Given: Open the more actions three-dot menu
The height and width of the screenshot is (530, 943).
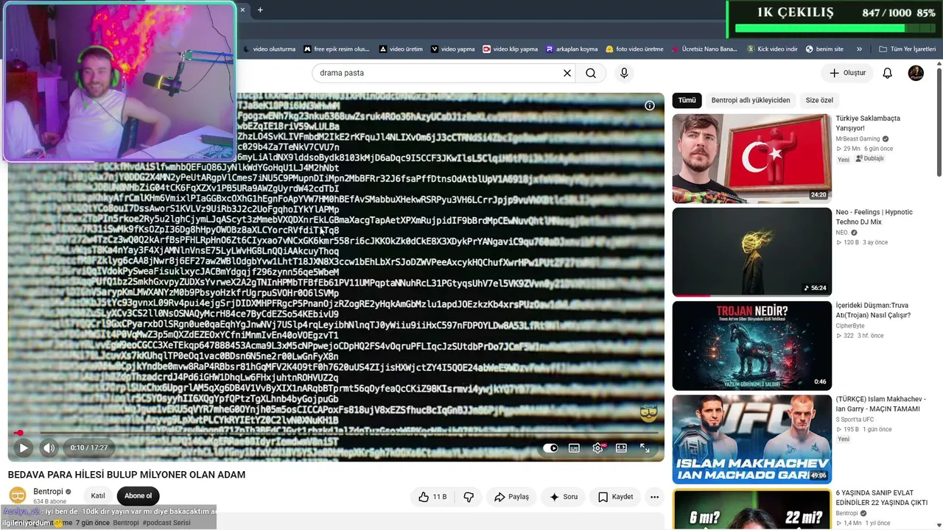Looking at the screenshot, I should 654,497.
